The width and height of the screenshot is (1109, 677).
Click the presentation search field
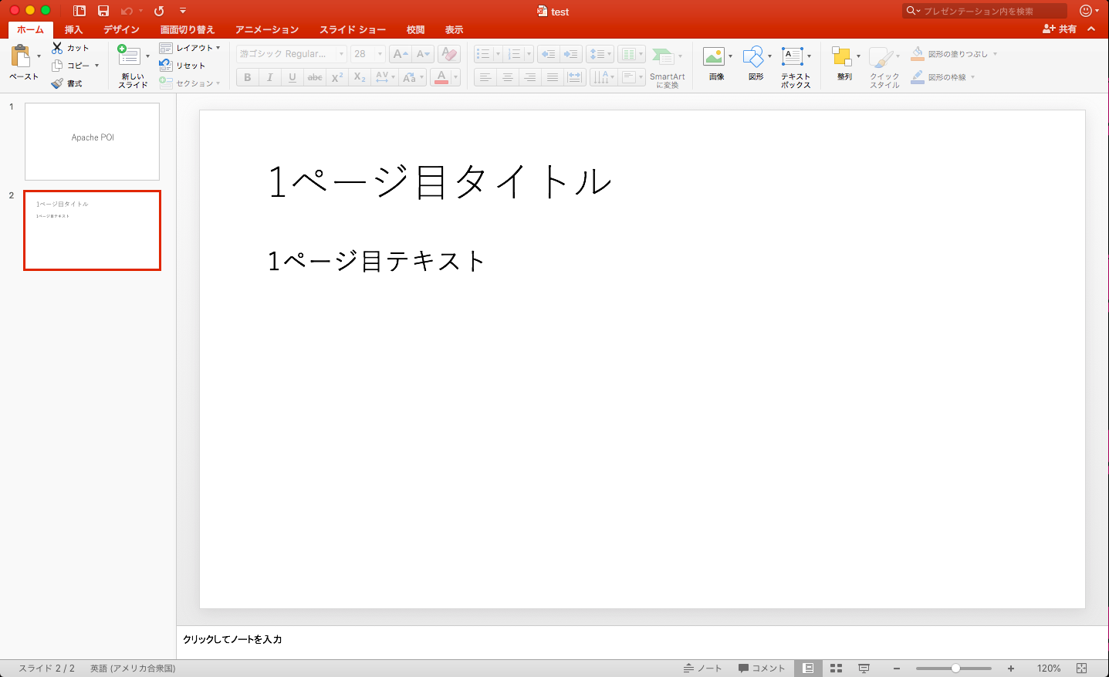986,11
